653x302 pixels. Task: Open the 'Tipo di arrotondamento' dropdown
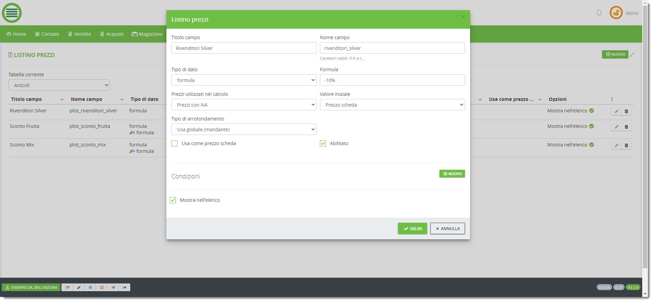(244, 130)
